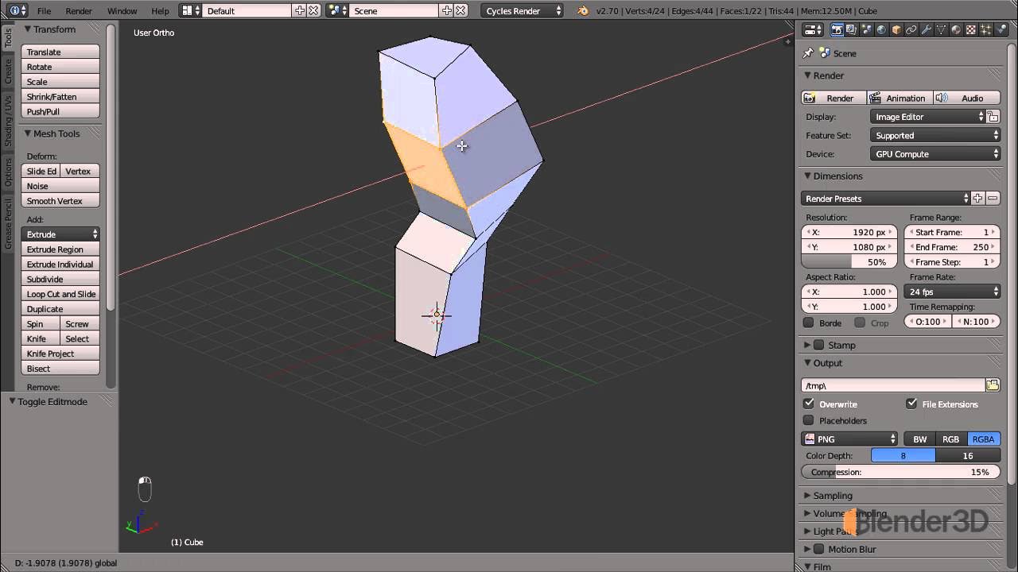Open the Help menu
1018x572 pixels.
click(160, 11)
